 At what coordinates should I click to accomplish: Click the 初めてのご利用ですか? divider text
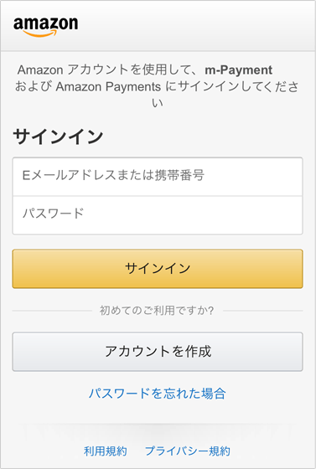[x=157, y=311]
